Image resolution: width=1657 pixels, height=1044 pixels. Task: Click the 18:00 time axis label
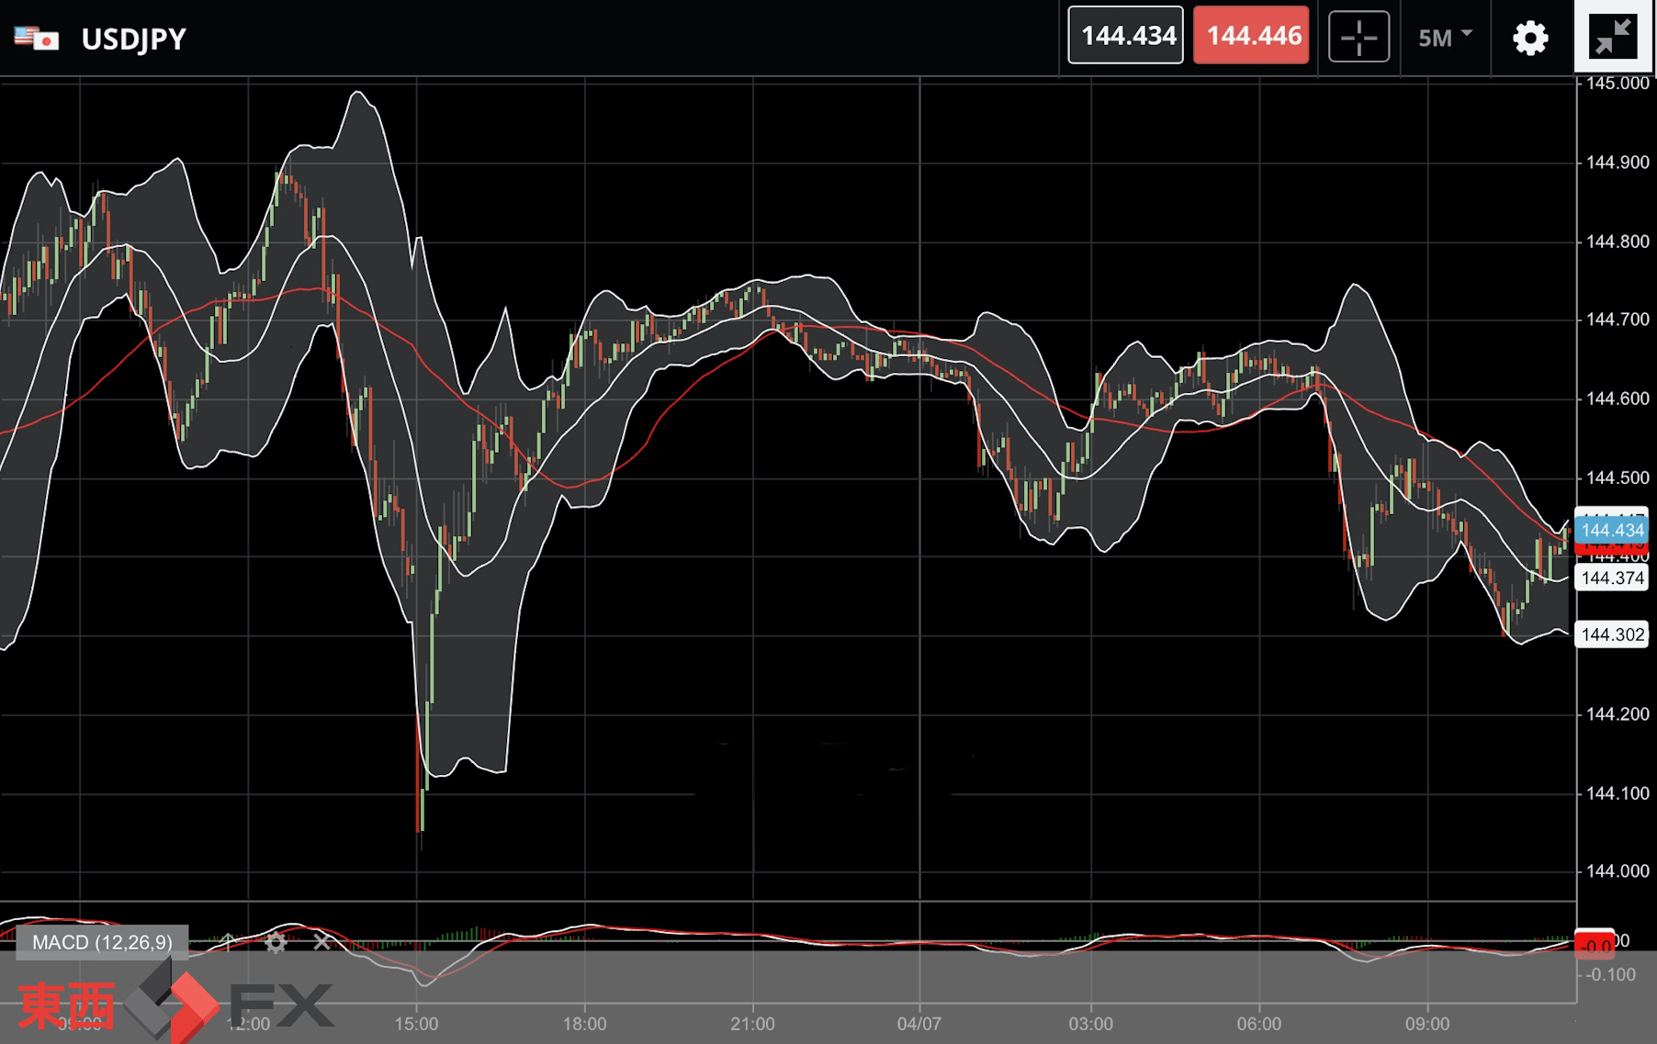(x=584, y=1024)
